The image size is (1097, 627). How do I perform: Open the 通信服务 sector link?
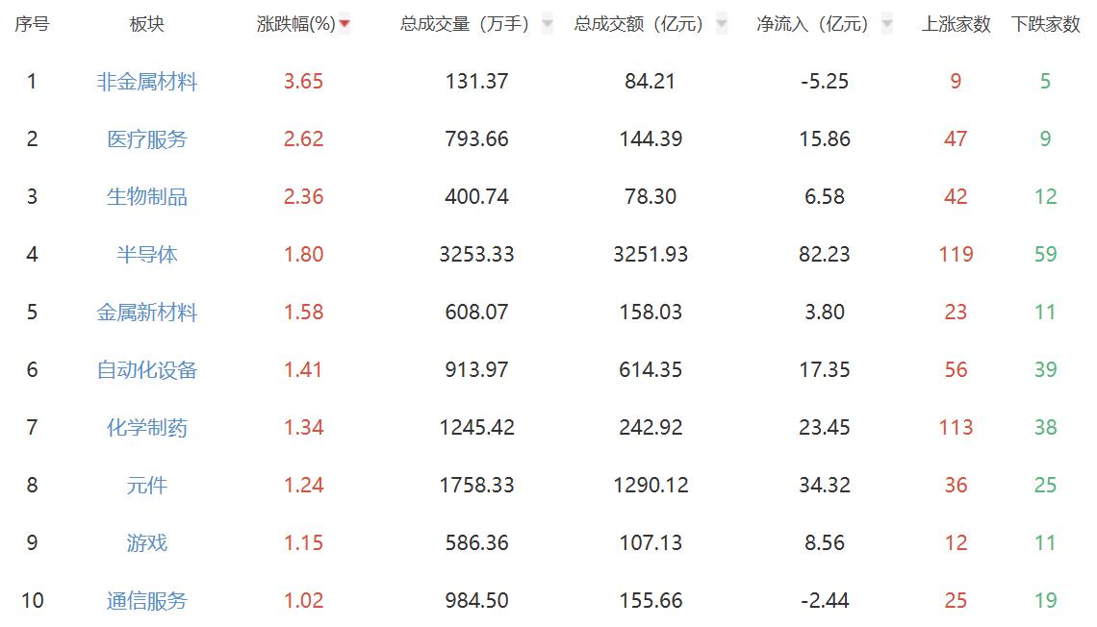pos(147,600)
